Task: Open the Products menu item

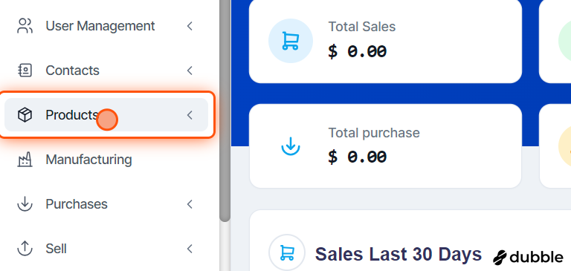Action: 106,115
